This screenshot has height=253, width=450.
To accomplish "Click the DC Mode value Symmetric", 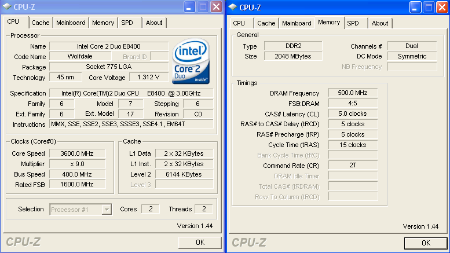I will (x=412, y=56).
